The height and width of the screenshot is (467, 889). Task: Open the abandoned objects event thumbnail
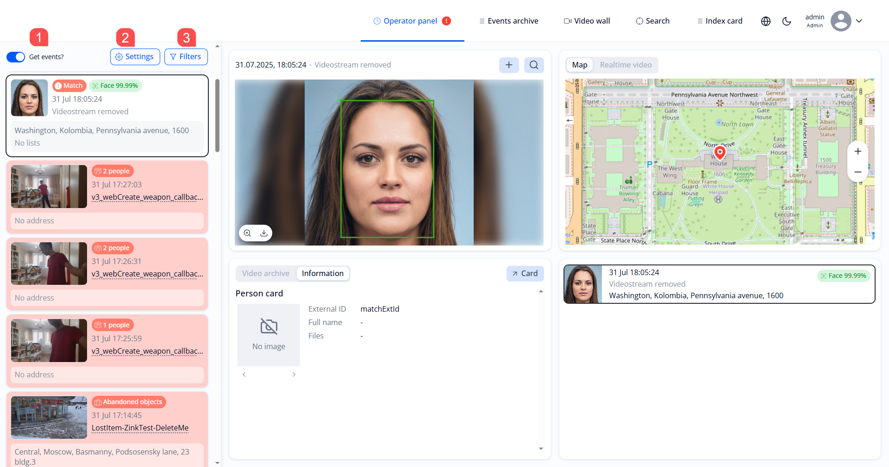tap(49, 417)
